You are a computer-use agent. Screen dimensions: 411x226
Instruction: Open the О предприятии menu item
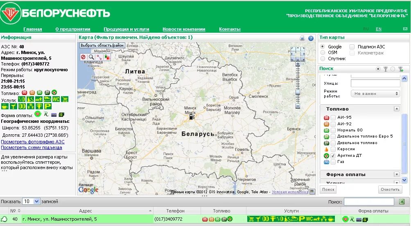tap(73, 29)
